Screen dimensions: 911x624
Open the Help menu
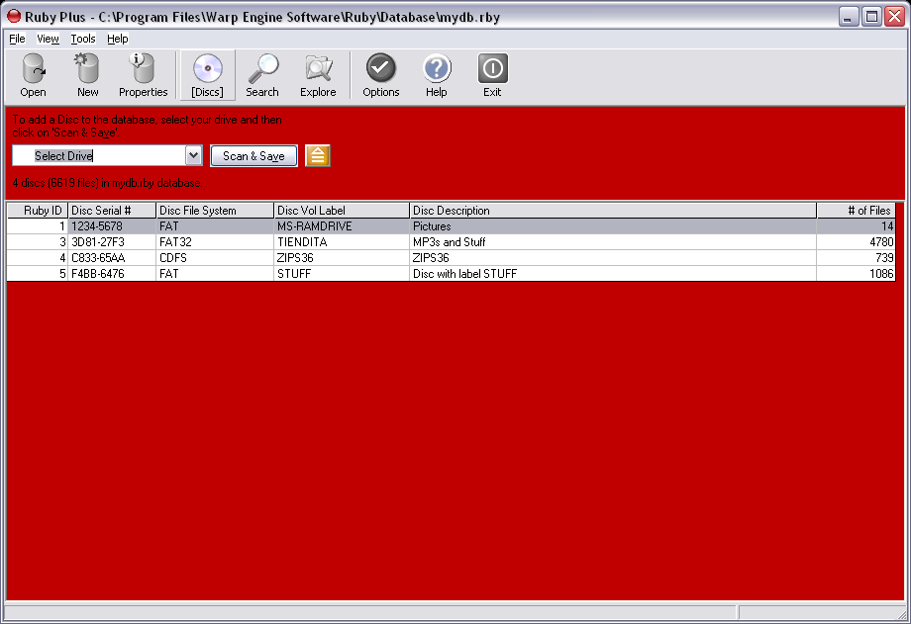(118, 39)
